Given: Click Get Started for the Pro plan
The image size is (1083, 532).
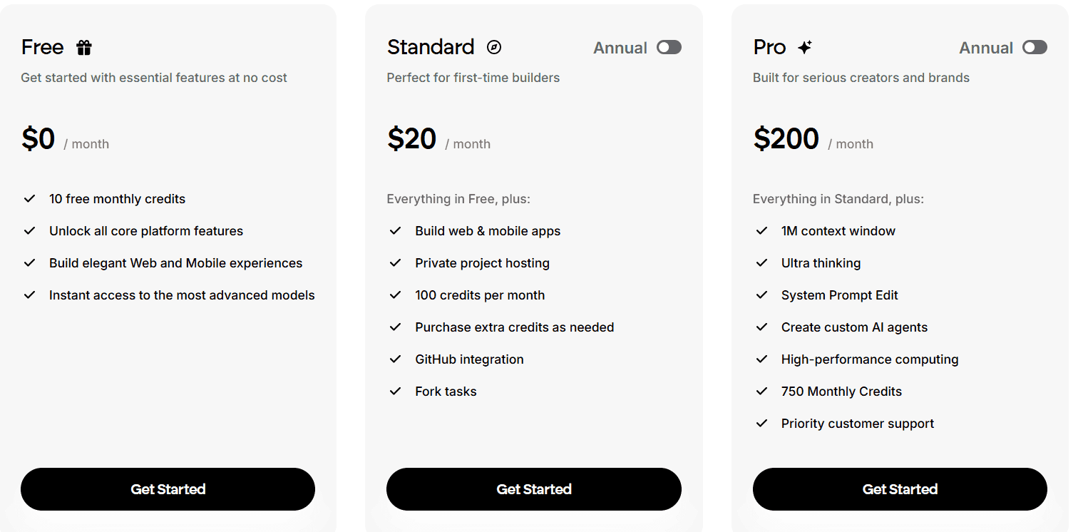Looking at the screenshot, I should click(900, 489).
